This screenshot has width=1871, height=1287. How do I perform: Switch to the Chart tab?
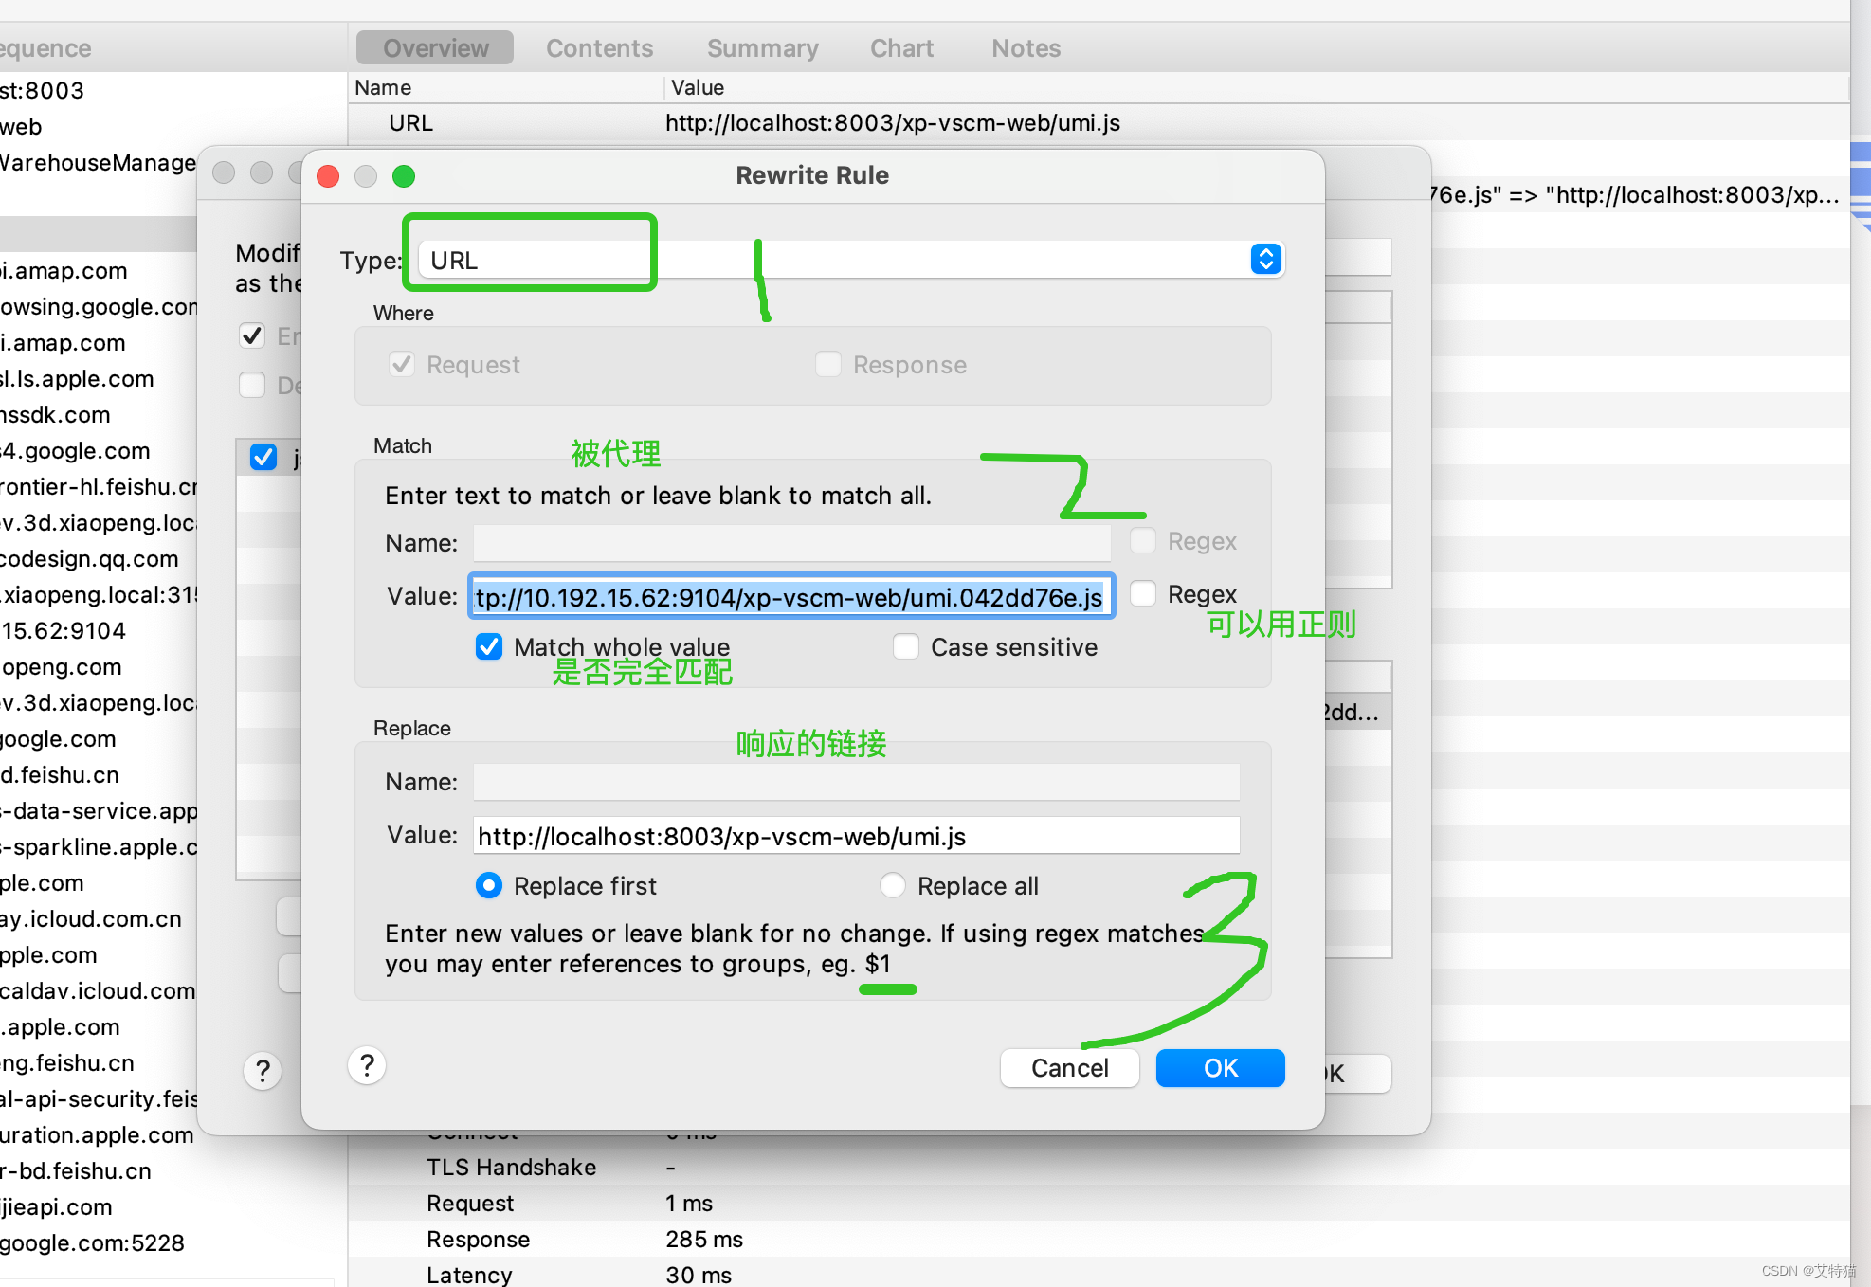tap(901, 48)
